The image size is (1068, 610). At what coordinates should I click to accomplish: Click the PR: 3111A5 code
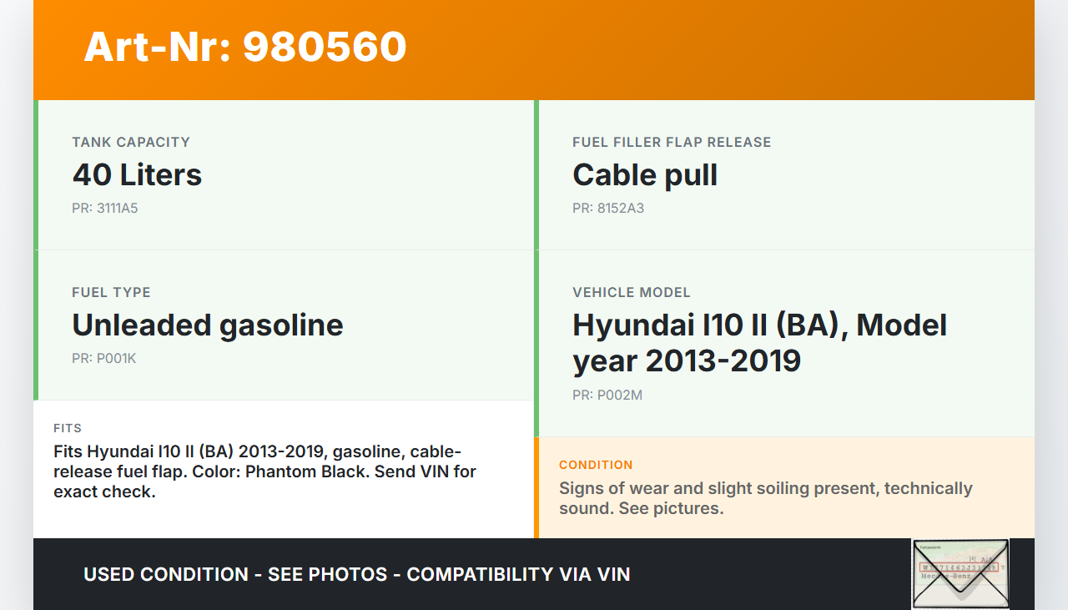104,209
